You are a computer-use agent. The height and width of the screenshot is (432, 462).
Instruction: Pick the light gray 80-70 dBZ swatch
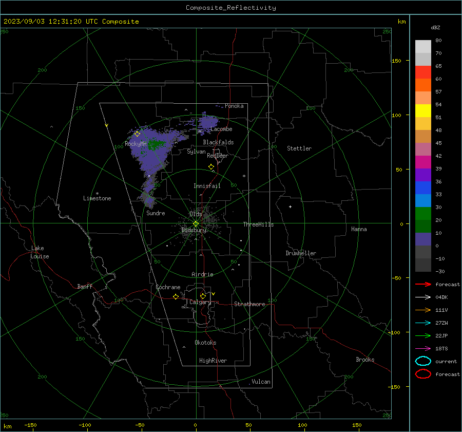click(423, 47)
